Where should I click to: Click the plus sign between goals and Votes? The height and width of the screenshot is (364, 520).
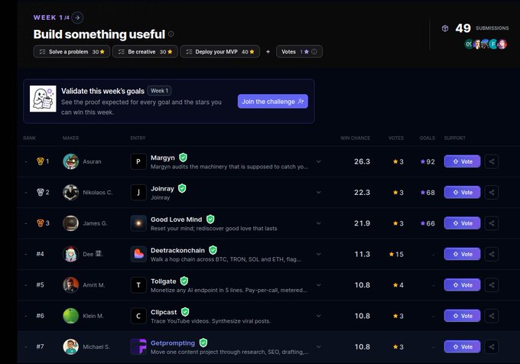point(268,52)
